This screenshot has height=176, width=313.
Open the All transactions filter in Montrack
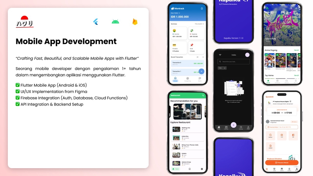(200, 57)
